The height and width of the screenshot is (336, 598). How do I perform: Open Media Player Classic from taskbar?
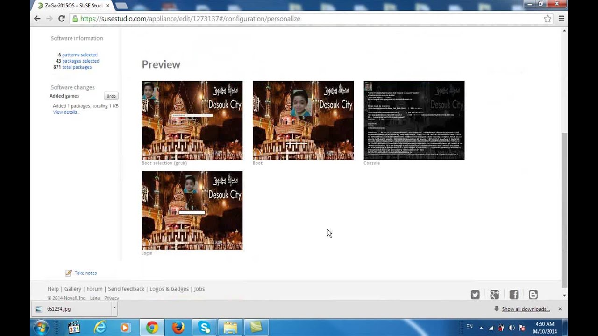tap(74, 328)
